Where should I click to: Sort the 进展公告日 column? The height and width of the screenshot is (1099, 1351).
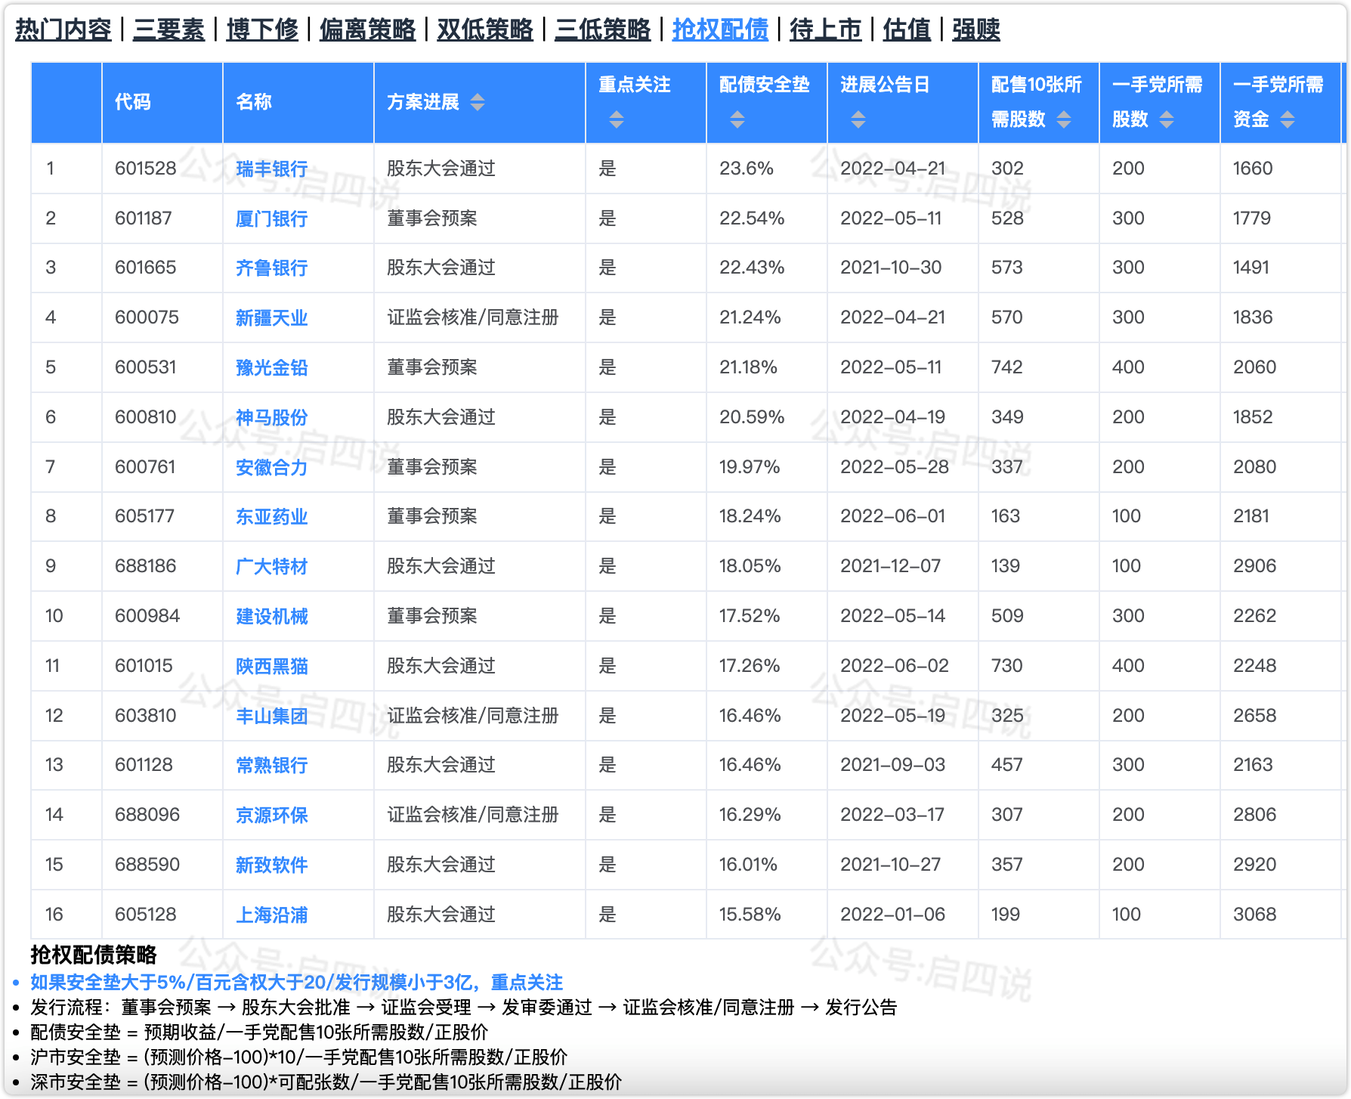(858, 119)
